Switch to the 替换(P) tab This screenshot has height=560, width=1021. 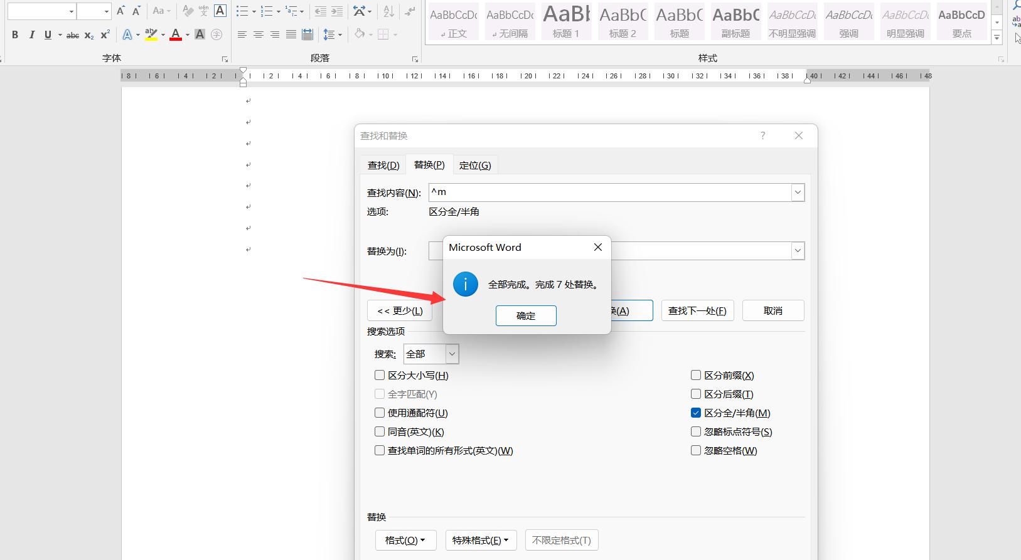(429, 164)
